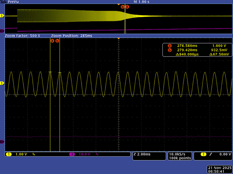Click the Zoom Position 285ms label

[71, 36]
